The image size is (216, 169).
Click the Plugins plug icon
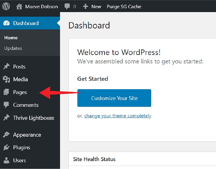[x=6, y=147]
